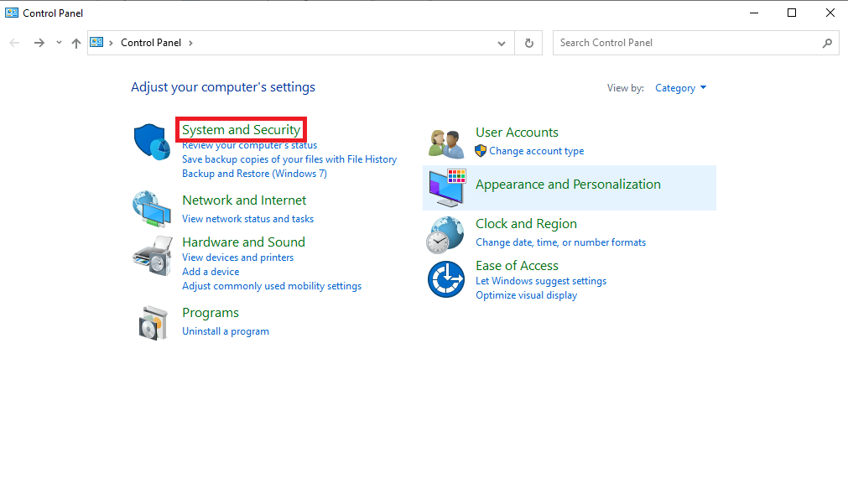Click the Ease of Access icon

(x=446, y=279)
